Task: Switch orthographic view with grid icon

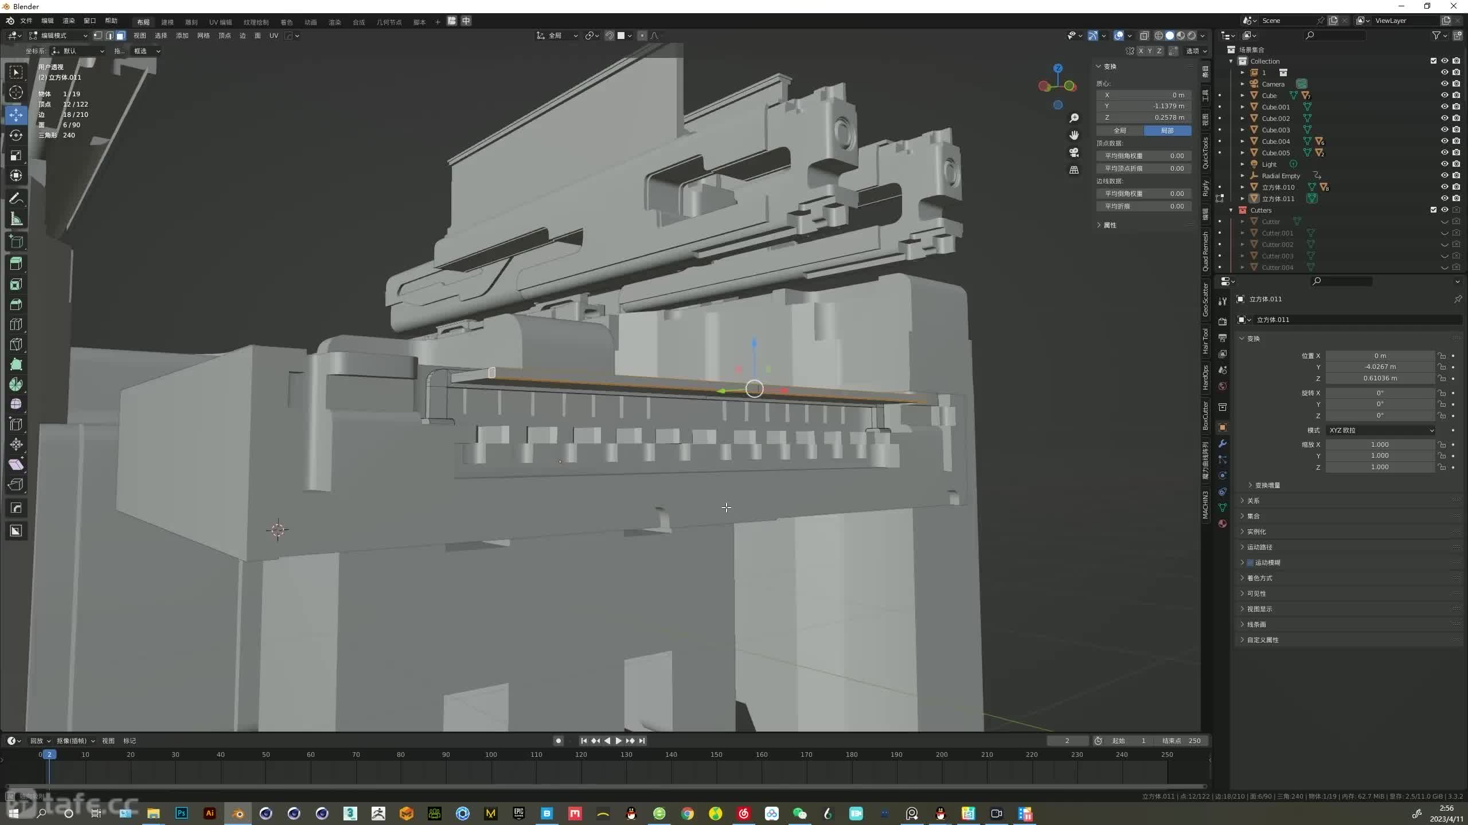Action: [1074, 170]
